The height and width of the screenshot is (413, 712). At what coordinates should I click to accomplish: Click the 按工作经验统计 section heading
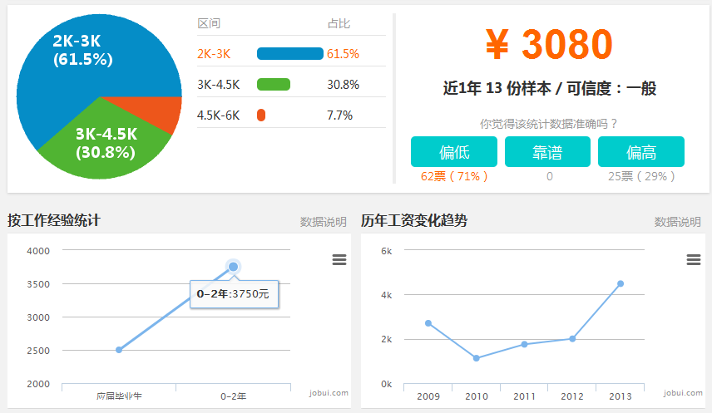pyautogui.click(x=54, y=220)
